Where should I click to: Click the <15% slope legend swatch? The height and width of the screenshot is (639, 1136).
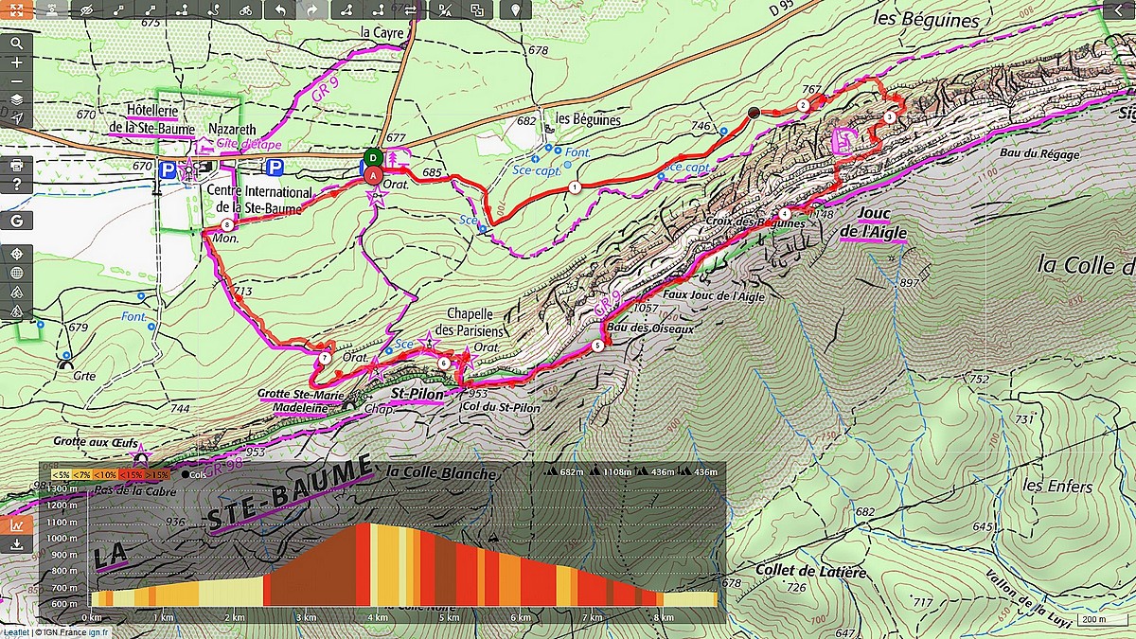coord(132,474)
